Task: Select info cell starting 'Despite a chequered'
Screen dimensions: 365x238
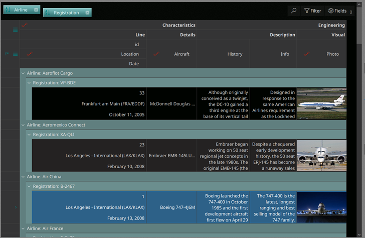Action: pyautogui.click(x=273, y=156)
